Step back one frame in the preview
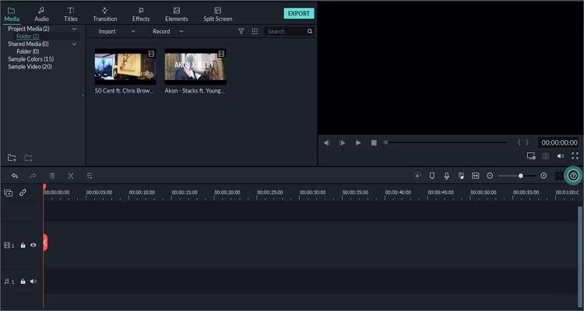Screen dimensions: 584x311 (326, 143)
